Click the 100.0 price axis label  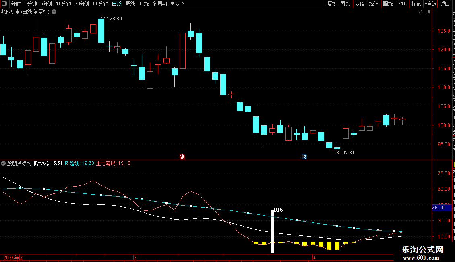coord(444,125)
